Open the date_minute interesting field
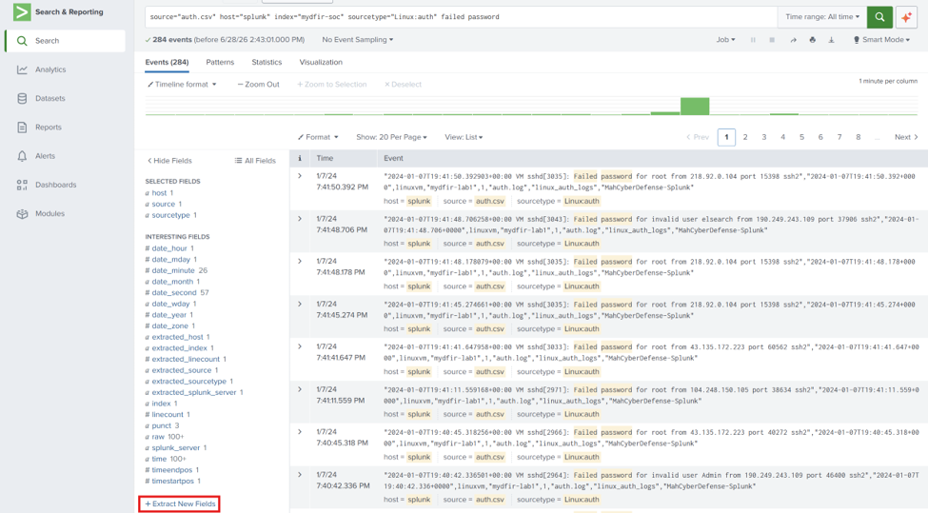This screenshot has width=928, height=513. pyautogui.click(x=173, y=270)
